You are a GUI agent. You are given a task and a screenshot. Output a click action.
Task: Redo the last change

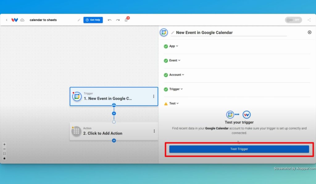coord(118,20)
